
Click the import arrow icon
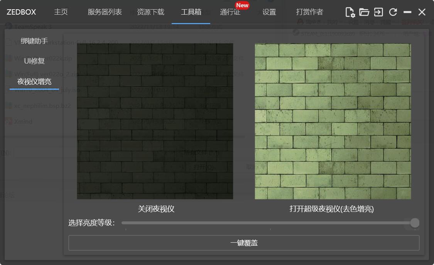pyautogui.click(x=378, y=12)
